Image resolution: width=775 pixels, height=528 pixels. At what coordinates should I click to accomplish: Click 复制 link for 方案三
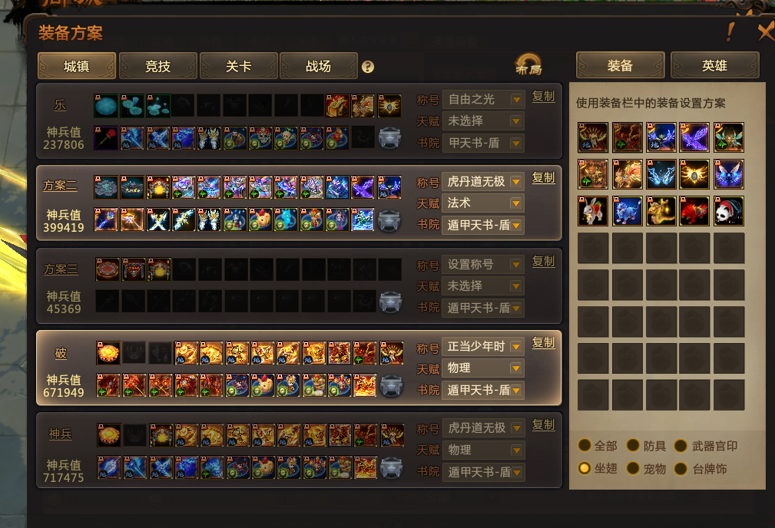coord(543,261)
